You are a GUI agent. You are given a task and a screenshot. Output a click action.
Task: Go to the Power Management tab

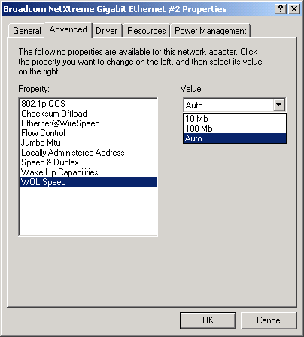(x=211, y=31)
